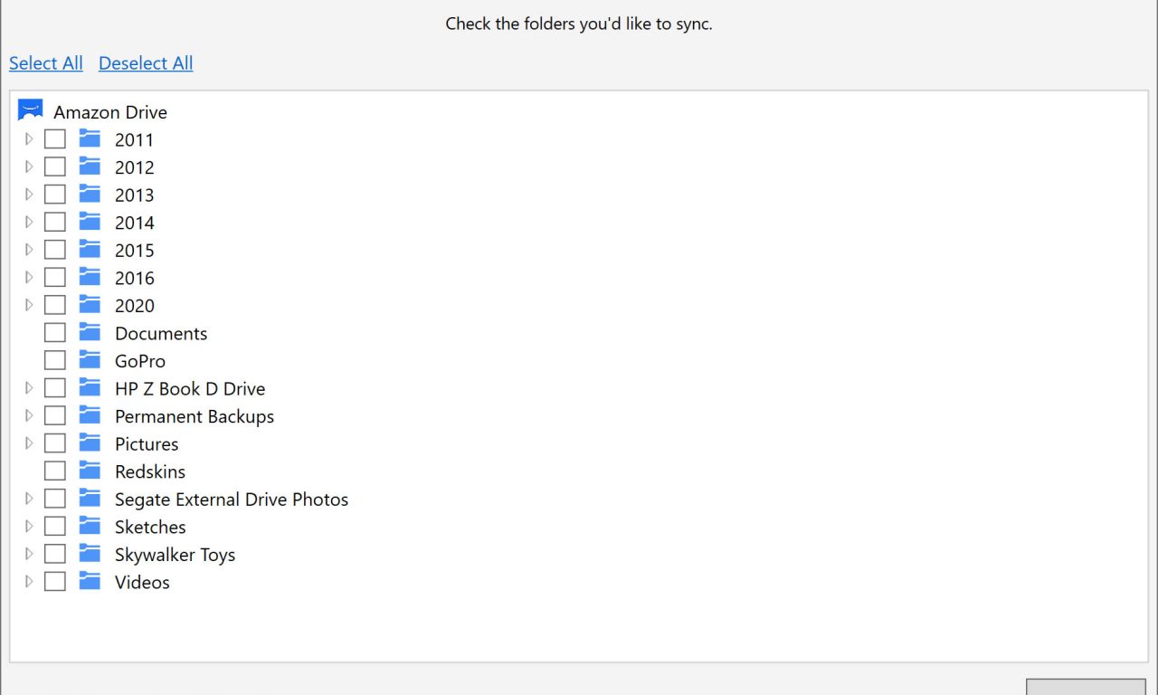This screenshot has width=1158, height=695.
Task: Click the Redskins folder icon
Action: coord(90,471)
